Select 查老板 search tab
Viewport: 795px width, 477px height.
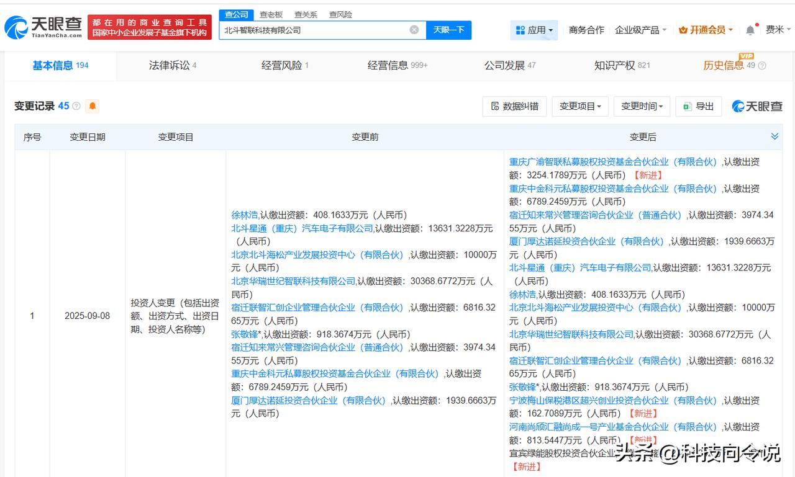point(271,14)
